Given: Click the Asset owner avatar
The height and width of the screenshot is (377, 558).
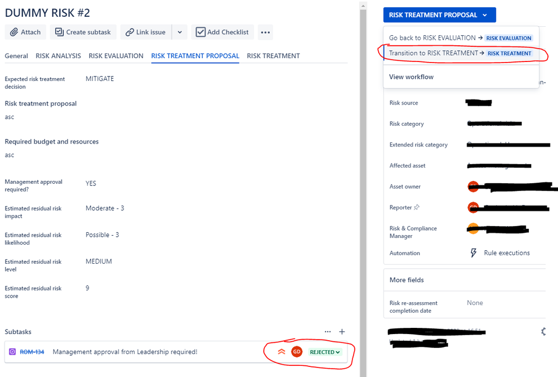Looking at the screenshot, I should (x=473, y=186).
